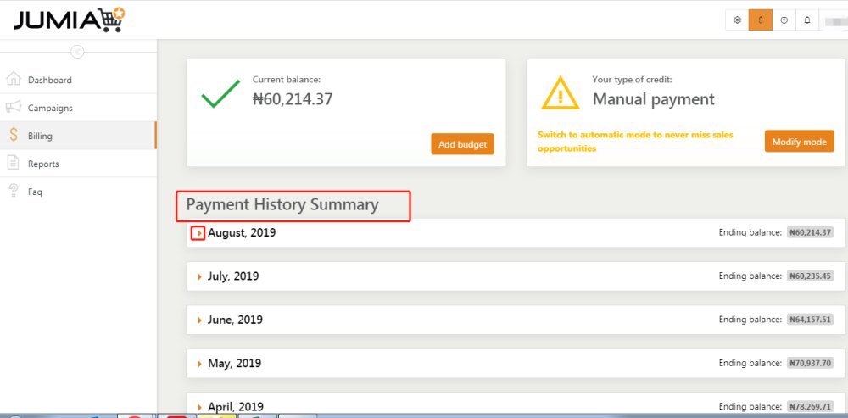
Task: Open settings gear icon in header
Action: 737,20
